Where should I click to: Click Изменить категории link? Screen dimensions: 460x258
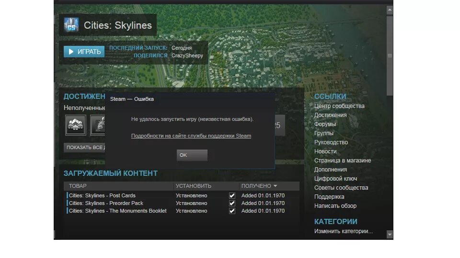[343, 231]
